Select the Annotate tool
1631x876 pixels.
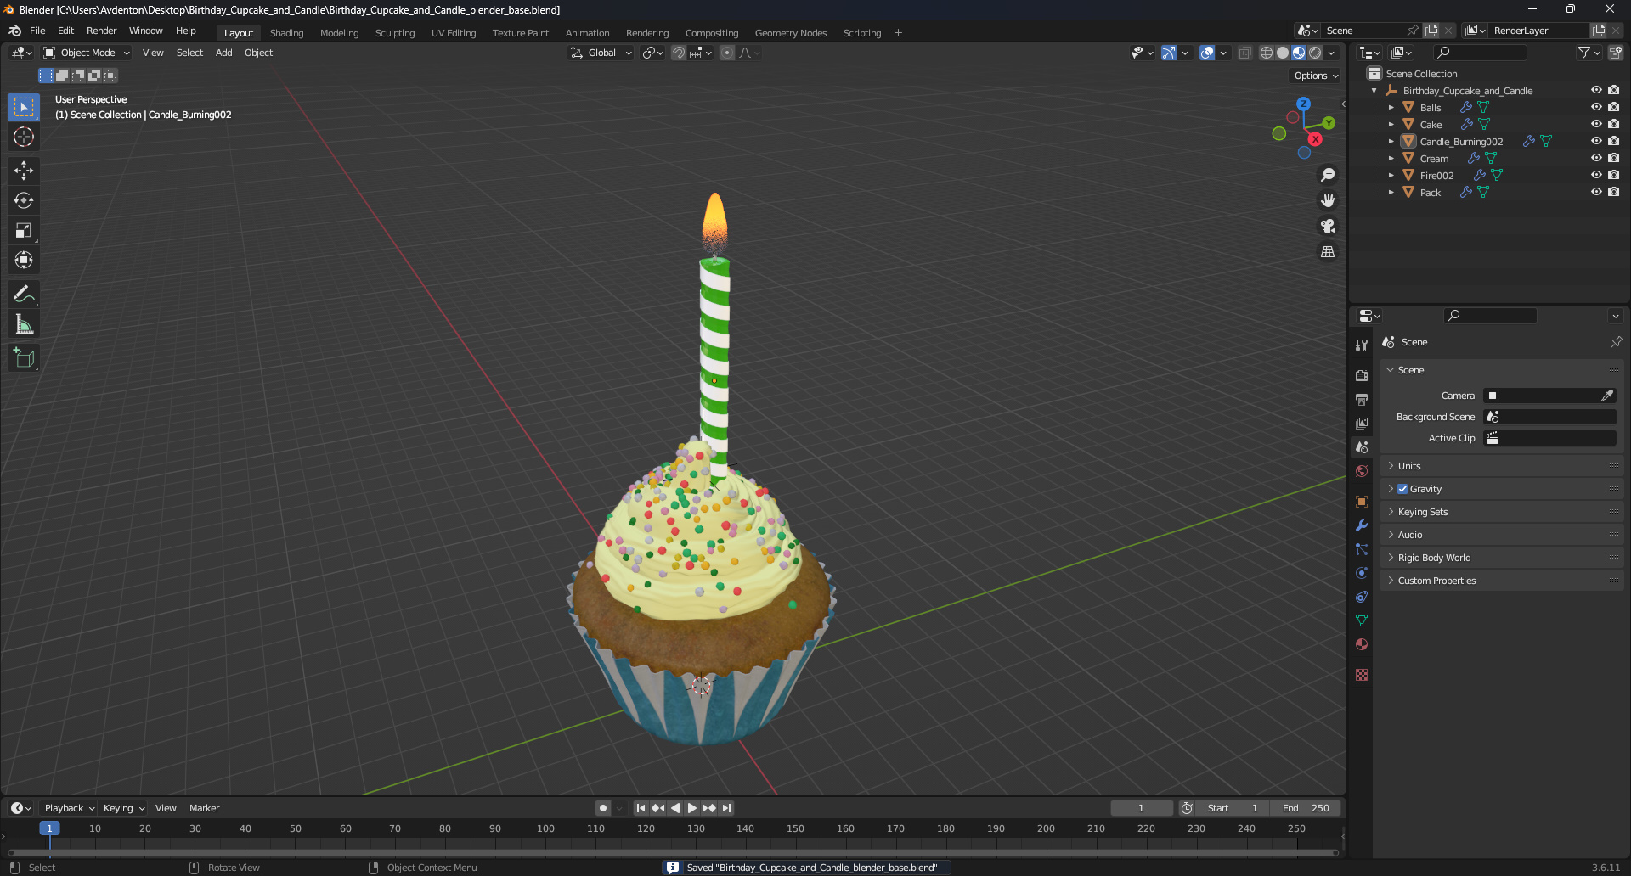click(x=24, y=295)
